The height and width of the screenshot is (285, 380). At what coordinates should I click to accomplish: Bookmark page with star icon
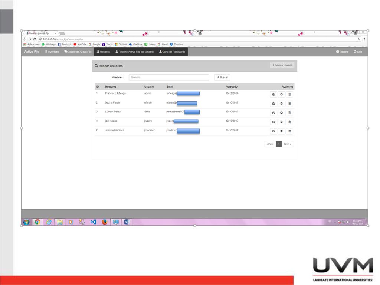click(359, 39)
